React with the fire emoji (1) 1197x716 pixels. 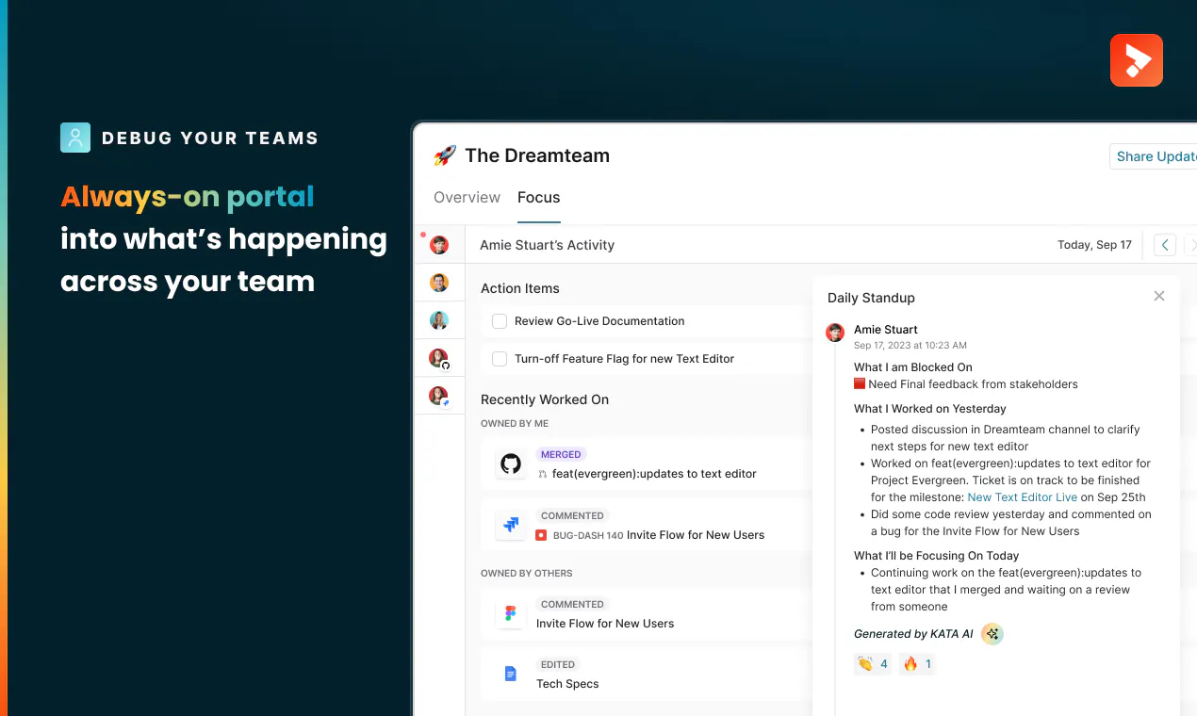pos(917,664)
